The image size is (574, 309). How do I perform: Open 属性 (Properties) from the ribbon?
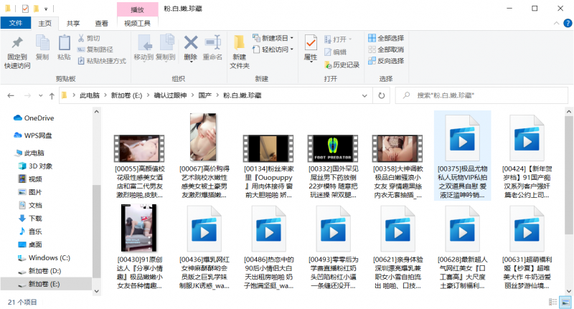tap(311, 44)
